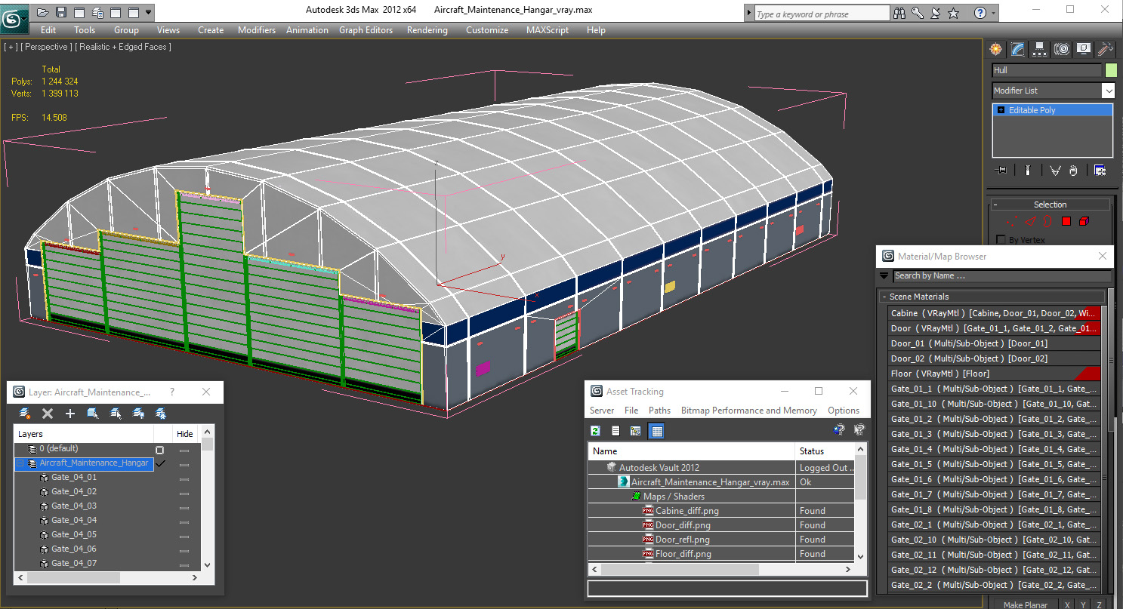
Task: Remove modifier from stack icon
Action: [1073, 171]
